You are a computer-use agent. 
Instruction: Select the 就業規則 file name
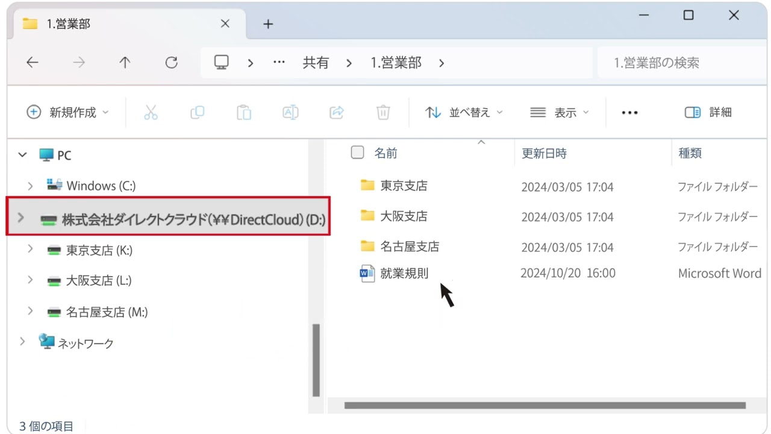click(x=404, y=273)
